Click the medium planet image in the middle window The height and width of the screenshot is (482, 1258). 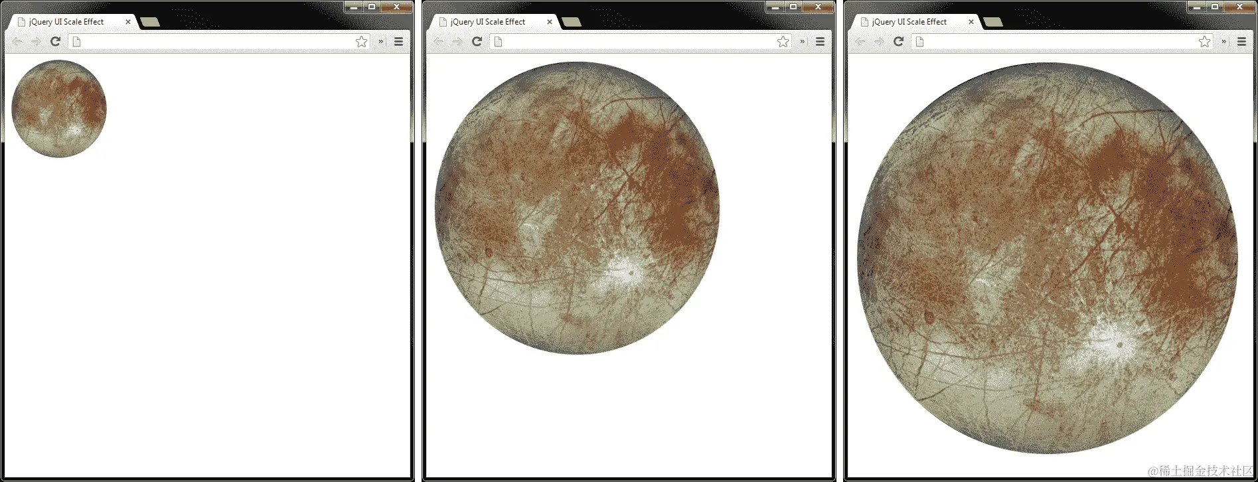577,208
